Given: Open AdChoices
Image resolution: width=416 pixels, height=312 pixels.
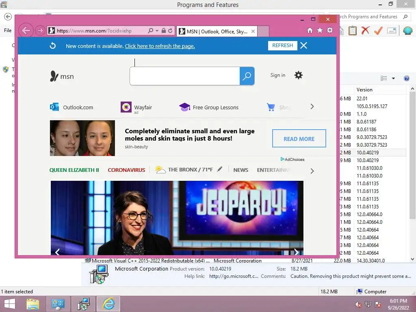Looking at the screenshot, I should tap(292, 159).
